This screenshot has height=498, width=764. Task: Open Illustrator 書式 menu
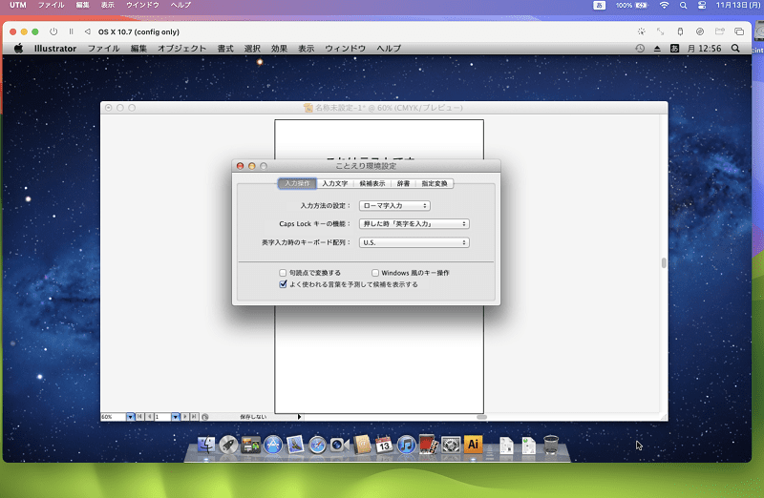[x=225, y=49]
